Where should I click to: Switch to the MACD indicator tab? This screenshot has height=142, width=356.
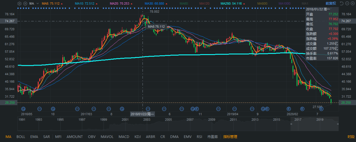click(124, 137)
